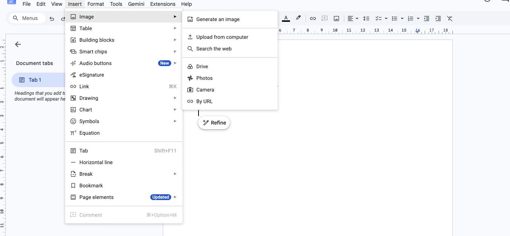510x236 pixels.
Task: Click the checklist toolbar icon
Action: pyautogui.click(x=378, y=18)
